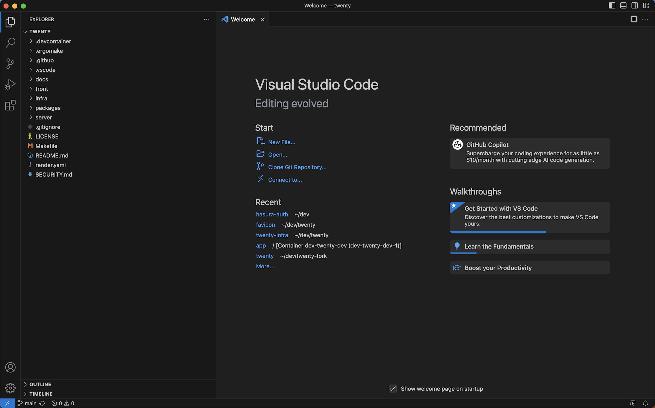Select the Welcome tab
655x408 pixels.
point(242,19)
